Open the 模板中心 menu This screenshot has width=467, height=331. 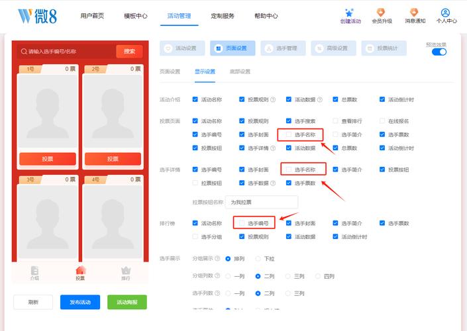tap(136, 16)
